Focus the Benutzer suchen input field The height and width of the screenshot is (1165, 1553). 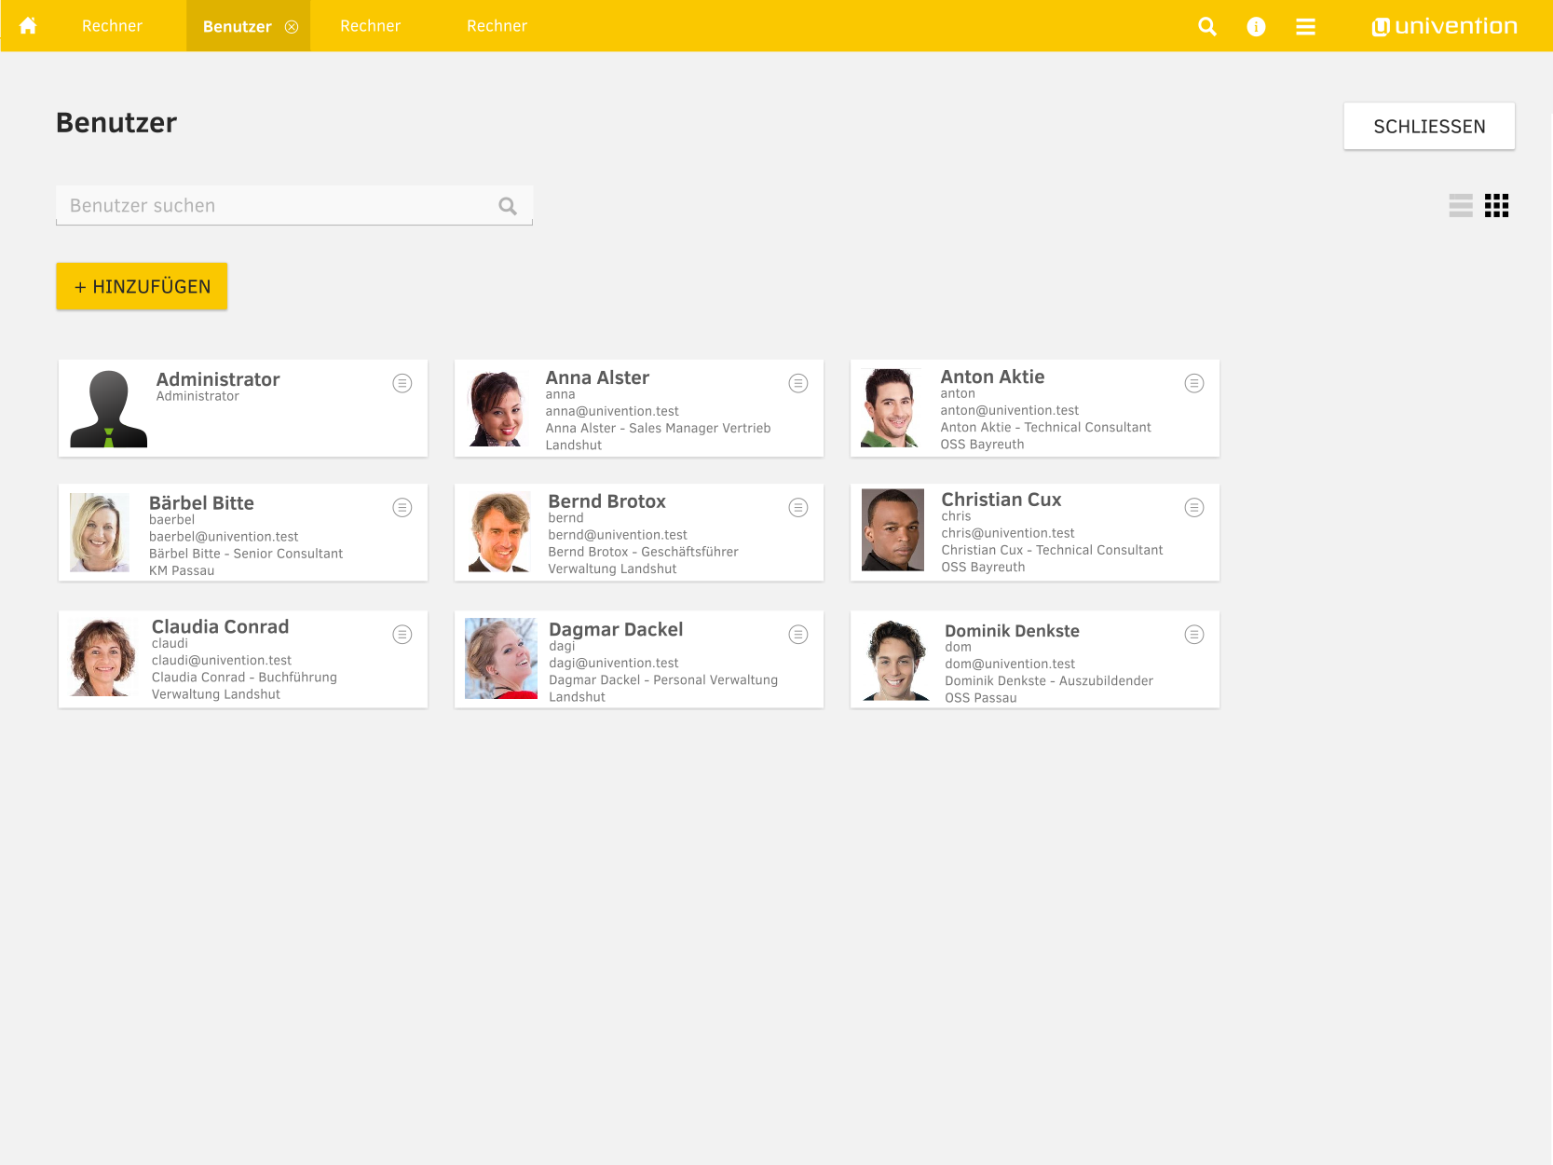(279, 206)
